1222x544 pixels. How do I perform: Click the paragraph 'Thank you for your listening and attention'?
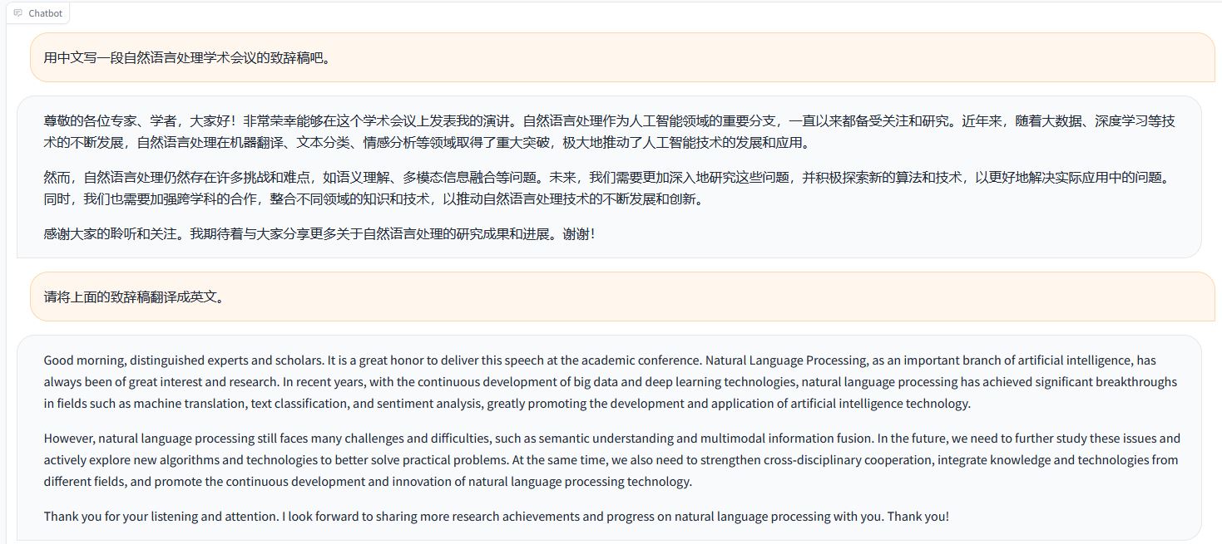coord(497,517)
